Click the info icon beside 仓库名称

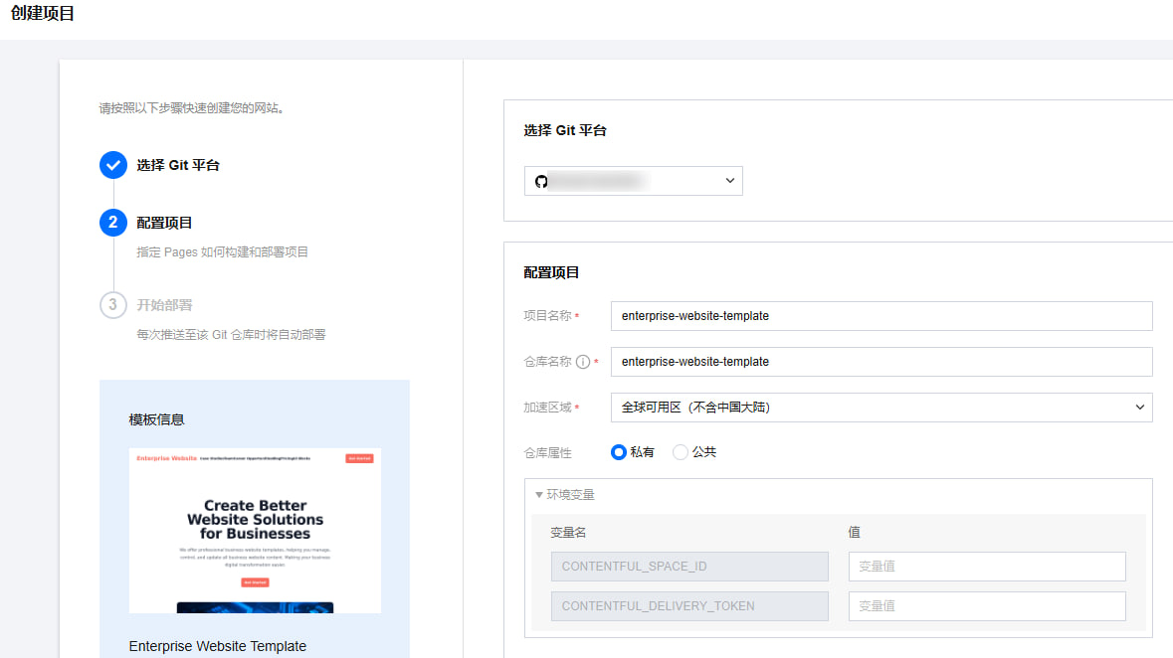[x=583, y=362]
